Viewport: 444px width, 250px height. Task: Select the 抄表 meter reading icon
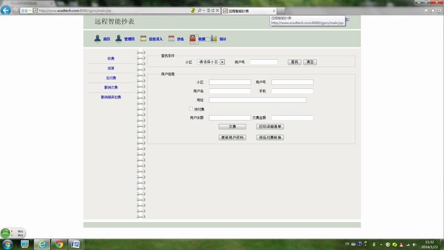171,38
